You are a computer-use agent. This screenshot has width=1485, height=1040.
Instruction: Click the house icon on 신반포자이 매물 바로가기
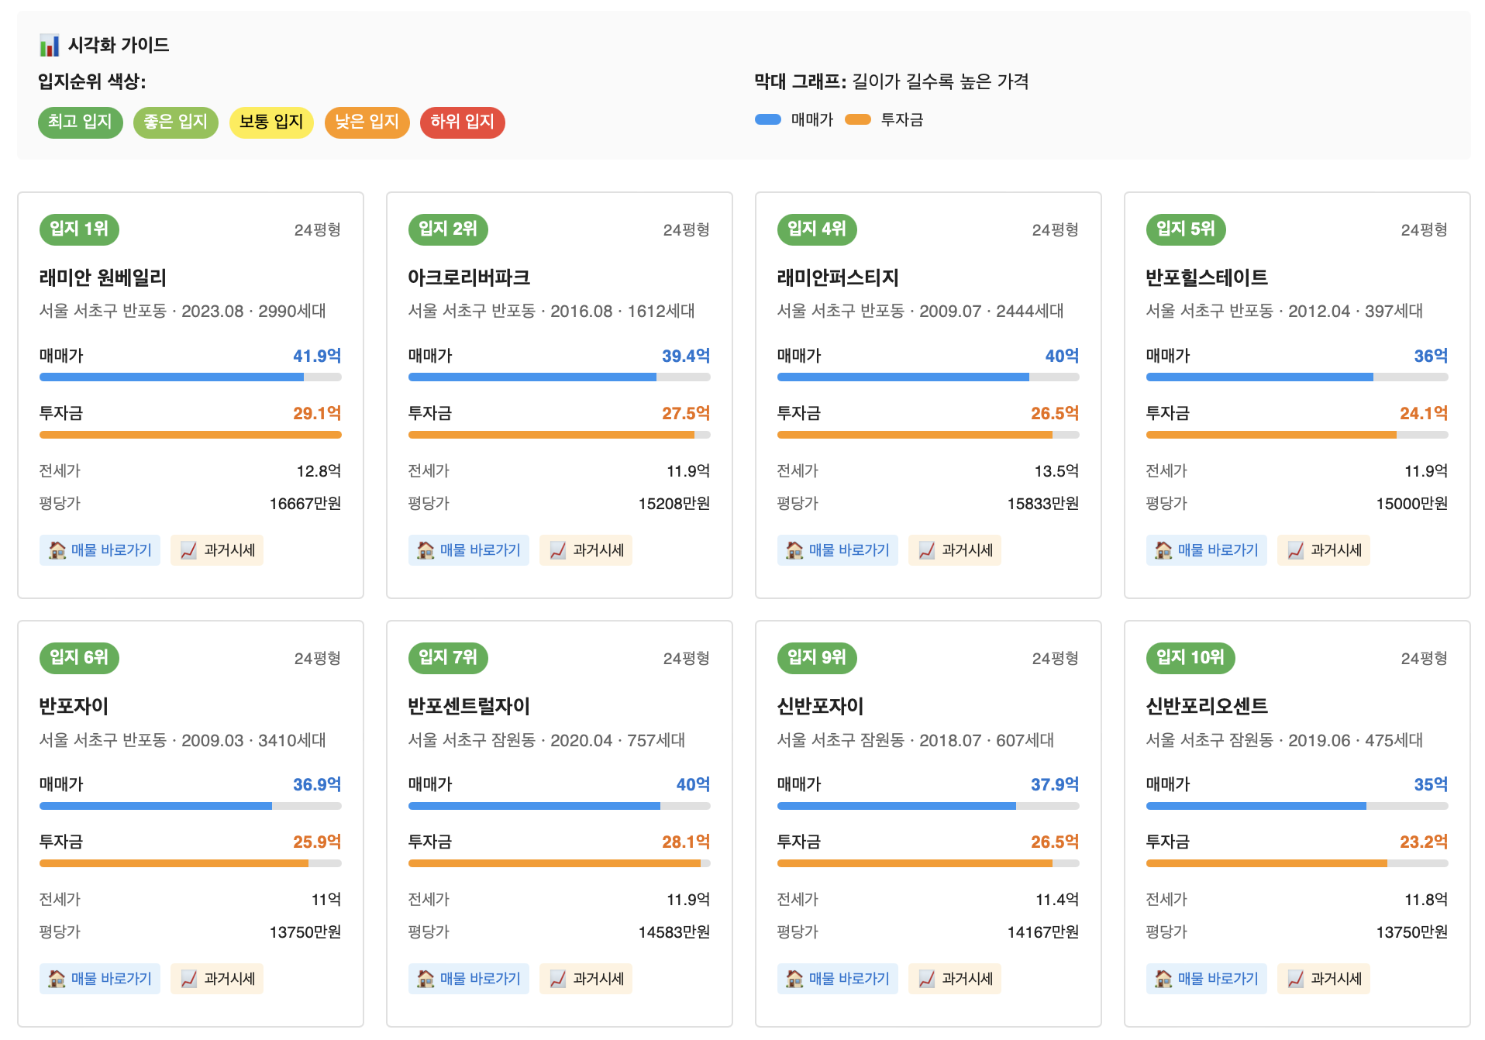794,979
